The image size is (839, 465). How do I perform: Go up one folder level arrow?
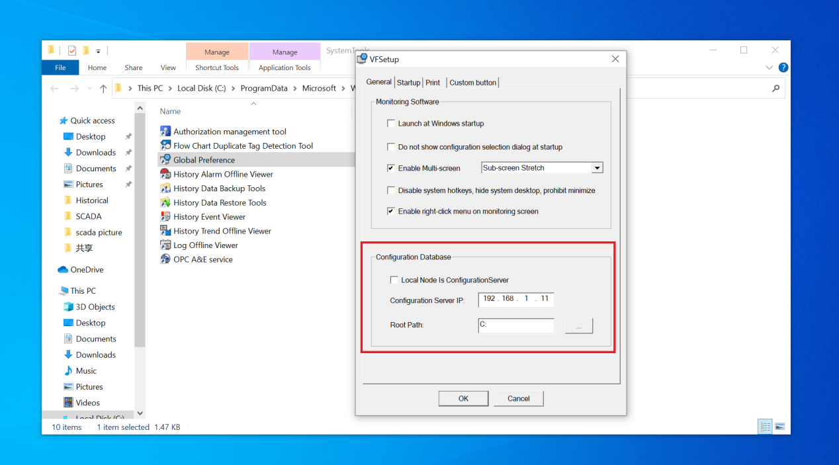coord(103,88)
